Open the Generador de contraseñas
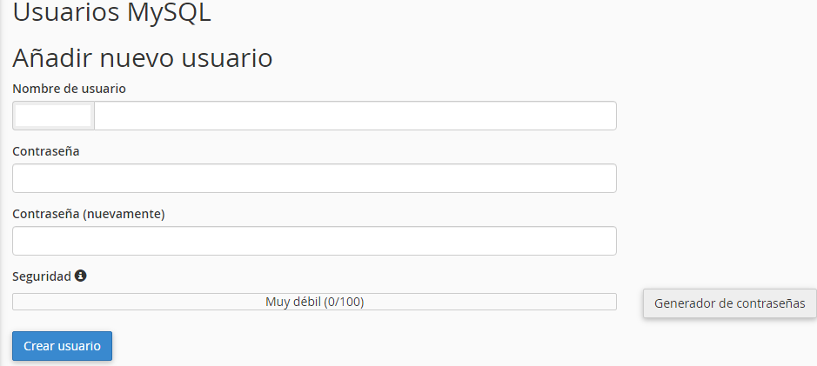817x366 pixels. 729,303
